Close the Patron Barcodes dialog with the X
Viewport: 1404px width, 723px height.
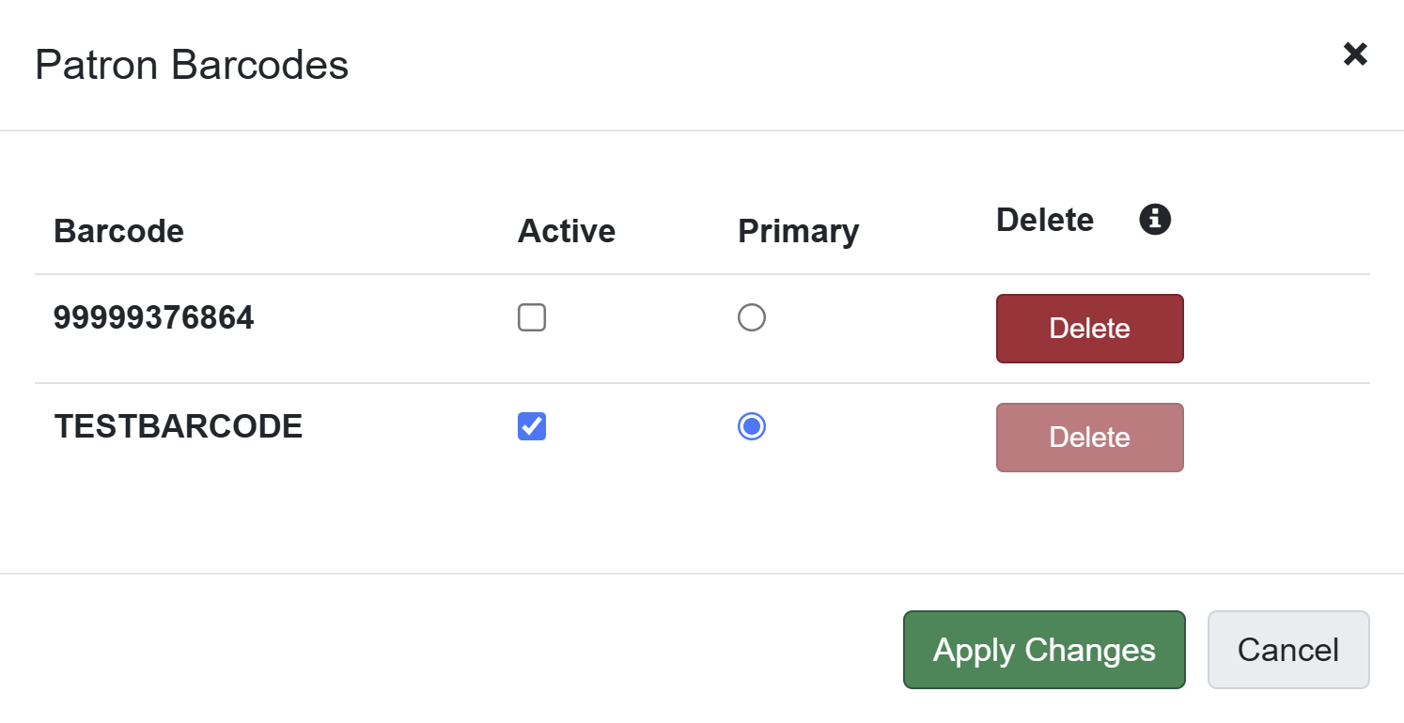[x=1355, y=54]
